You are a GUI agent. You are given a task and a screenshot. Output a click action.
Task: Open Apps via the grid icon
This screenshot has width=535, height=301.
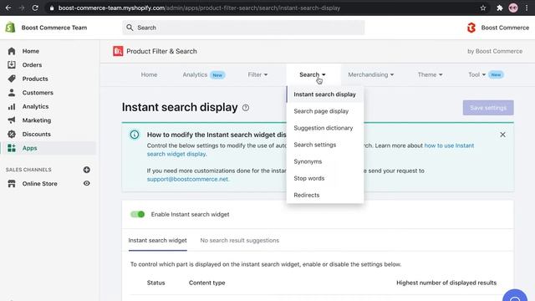[x=12, y=148]
